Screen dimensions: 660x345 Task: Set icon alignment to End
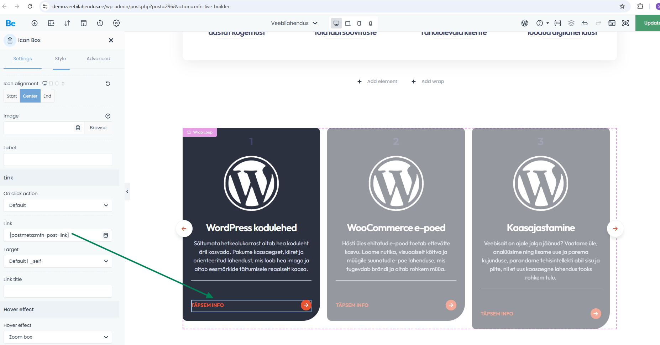(x=47, y=96)
